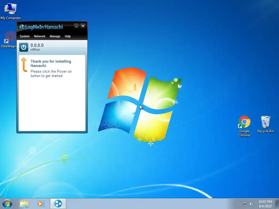Click the offline status label
Image resolution: width=279 pixels, height=209 pixels.
point(35,50)
